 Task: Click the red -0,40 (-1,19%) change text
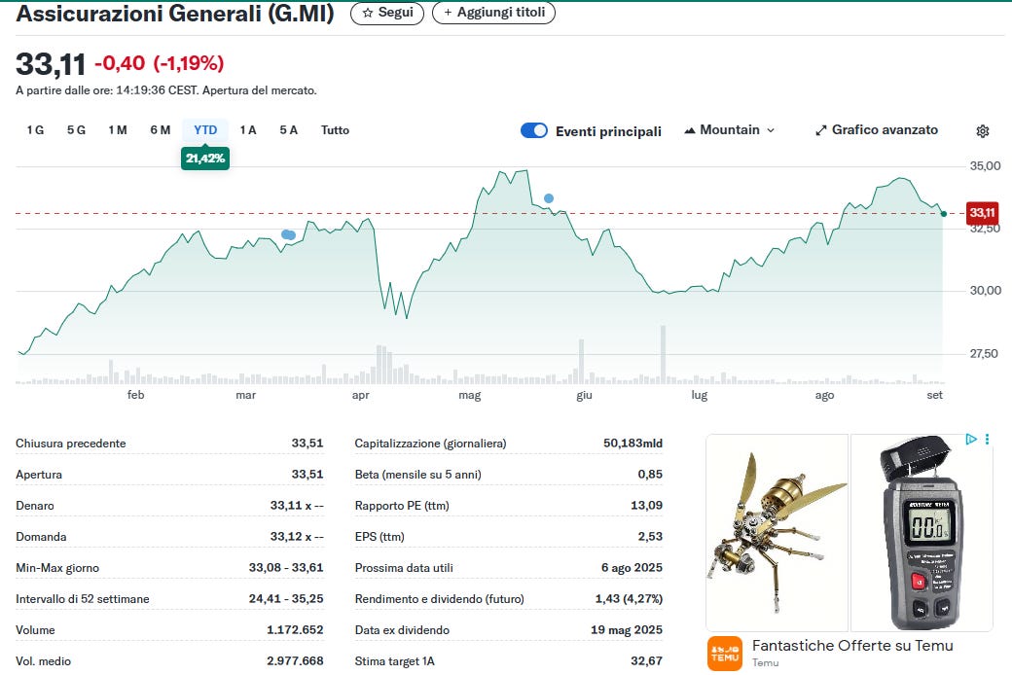tap(159, 63)
